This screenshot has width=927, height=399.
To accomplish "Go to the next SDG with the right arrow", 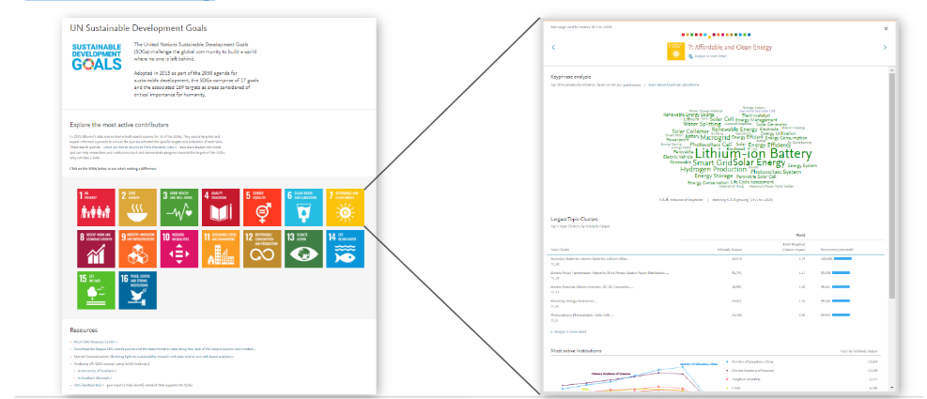I will pos(885,47).
